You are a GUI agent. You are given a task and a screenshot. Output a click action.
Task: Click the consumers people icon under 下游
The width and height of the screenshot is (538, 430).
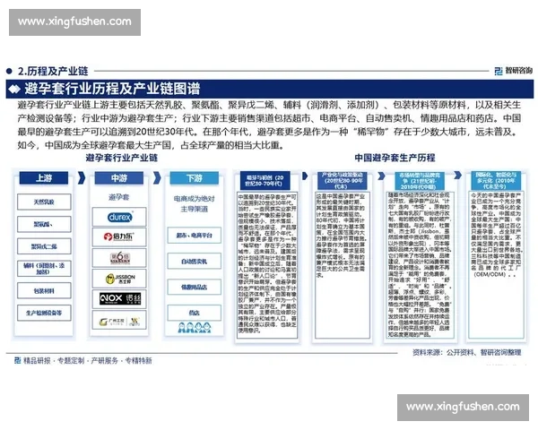click(x=195, y=328)
